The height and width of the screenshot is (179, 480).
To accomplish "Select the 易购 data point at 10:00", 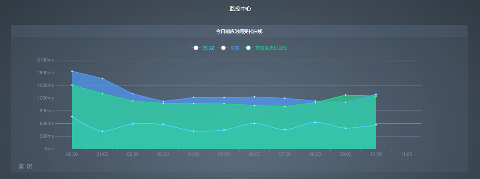I will [376, 94].
